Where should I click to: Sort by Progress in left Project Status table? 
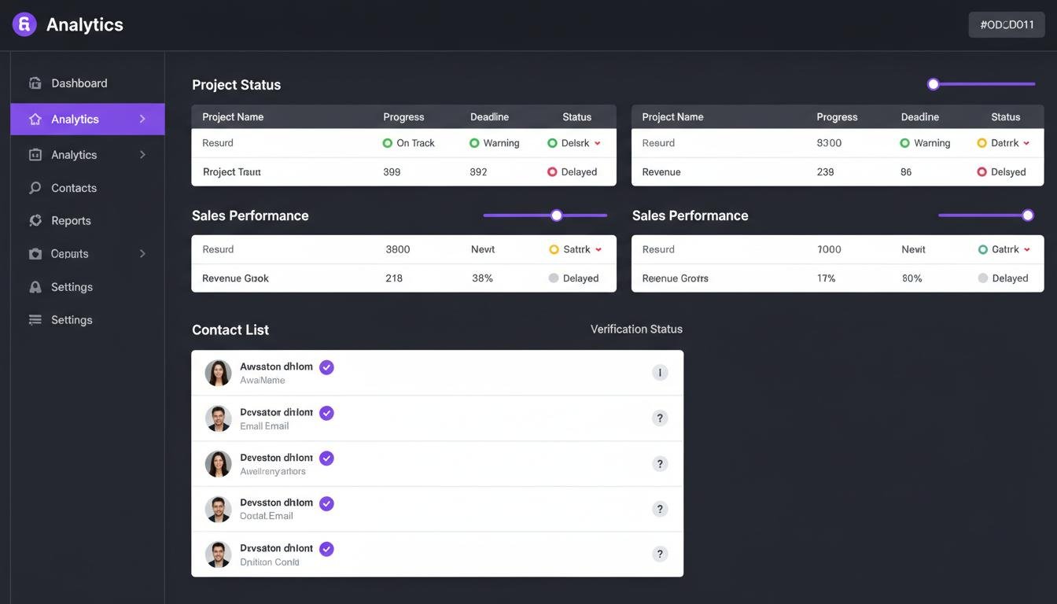pyautogui.click(x=403, y=117)
